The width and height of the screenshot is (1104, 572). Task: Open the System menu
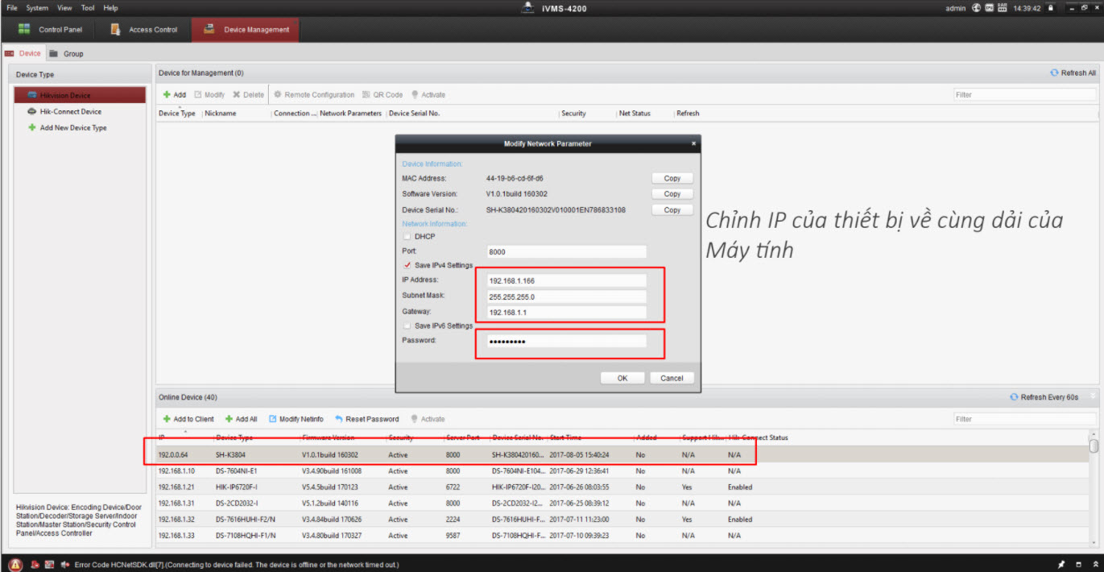pos(37,8)
